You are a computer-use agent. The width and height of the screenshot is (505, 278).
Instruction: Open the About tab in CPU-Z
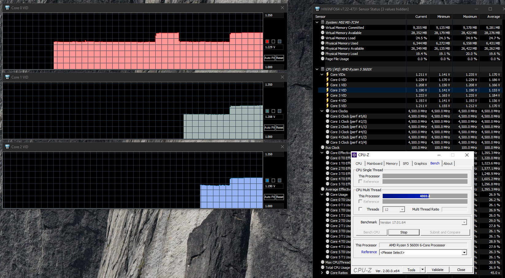(x=448, y=164)
